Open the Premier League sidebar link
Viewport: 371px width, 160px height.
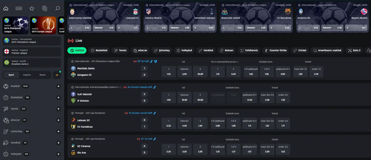32,51
